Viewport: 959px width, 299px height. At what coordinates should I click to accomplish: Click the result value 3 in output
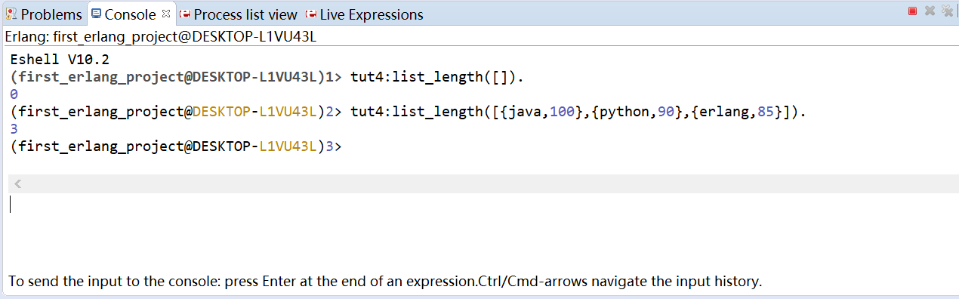click(14, 129)
